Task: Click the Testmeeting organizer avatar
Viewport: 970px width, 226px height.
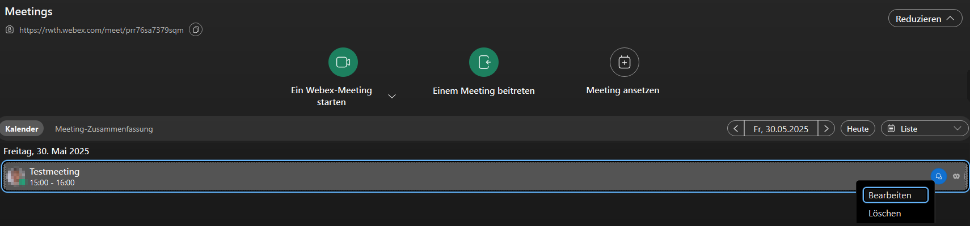Action: coord(16,177)
